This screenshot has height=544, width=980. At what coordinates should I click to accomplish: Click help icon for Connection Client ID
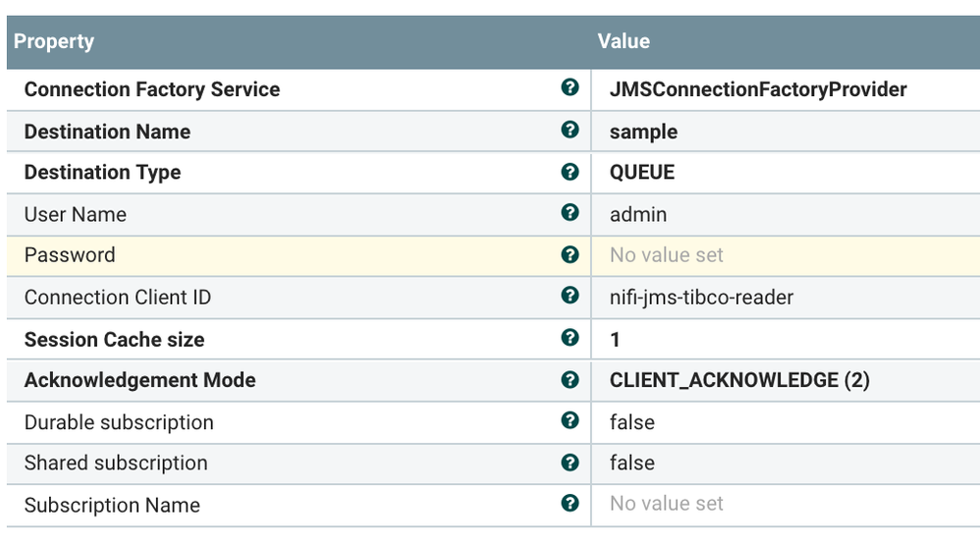570,296
